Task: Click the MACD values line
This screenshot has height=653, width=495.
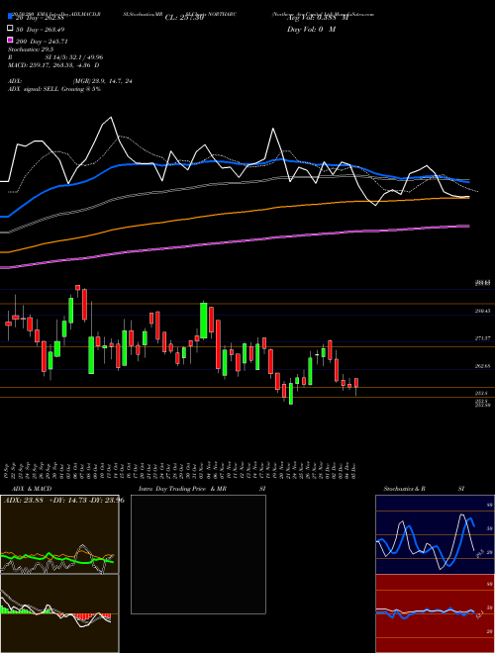Action: 53,65
